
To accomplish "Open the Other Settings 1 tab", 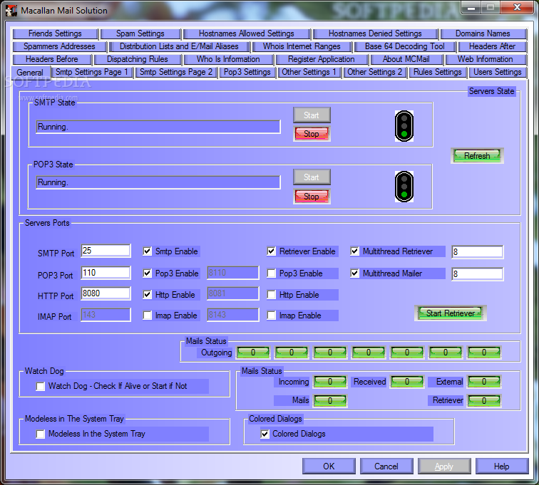I will 309,72.
